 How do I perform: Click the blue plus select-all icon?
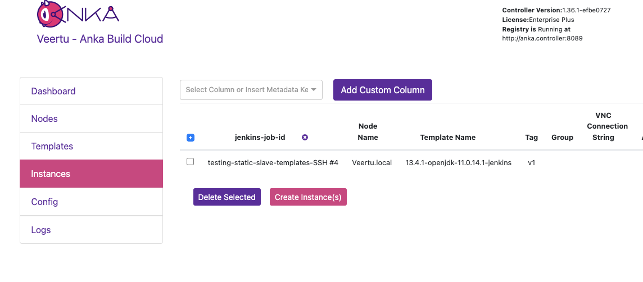pyautogui.click(x=190, y=138)
